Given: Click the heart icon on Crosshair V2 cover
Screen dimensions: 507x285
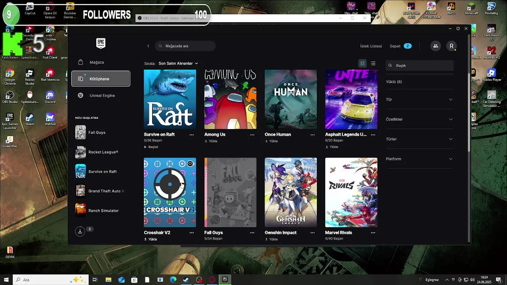Looking at the screenshot, I should [190, 163].
